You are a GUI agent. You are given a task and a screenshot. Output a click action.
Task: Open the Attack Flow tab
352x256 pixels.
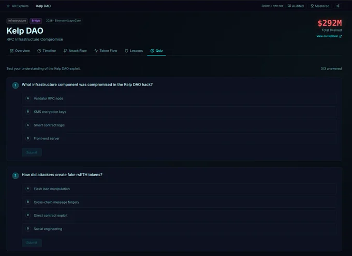[x=75, y=51]
